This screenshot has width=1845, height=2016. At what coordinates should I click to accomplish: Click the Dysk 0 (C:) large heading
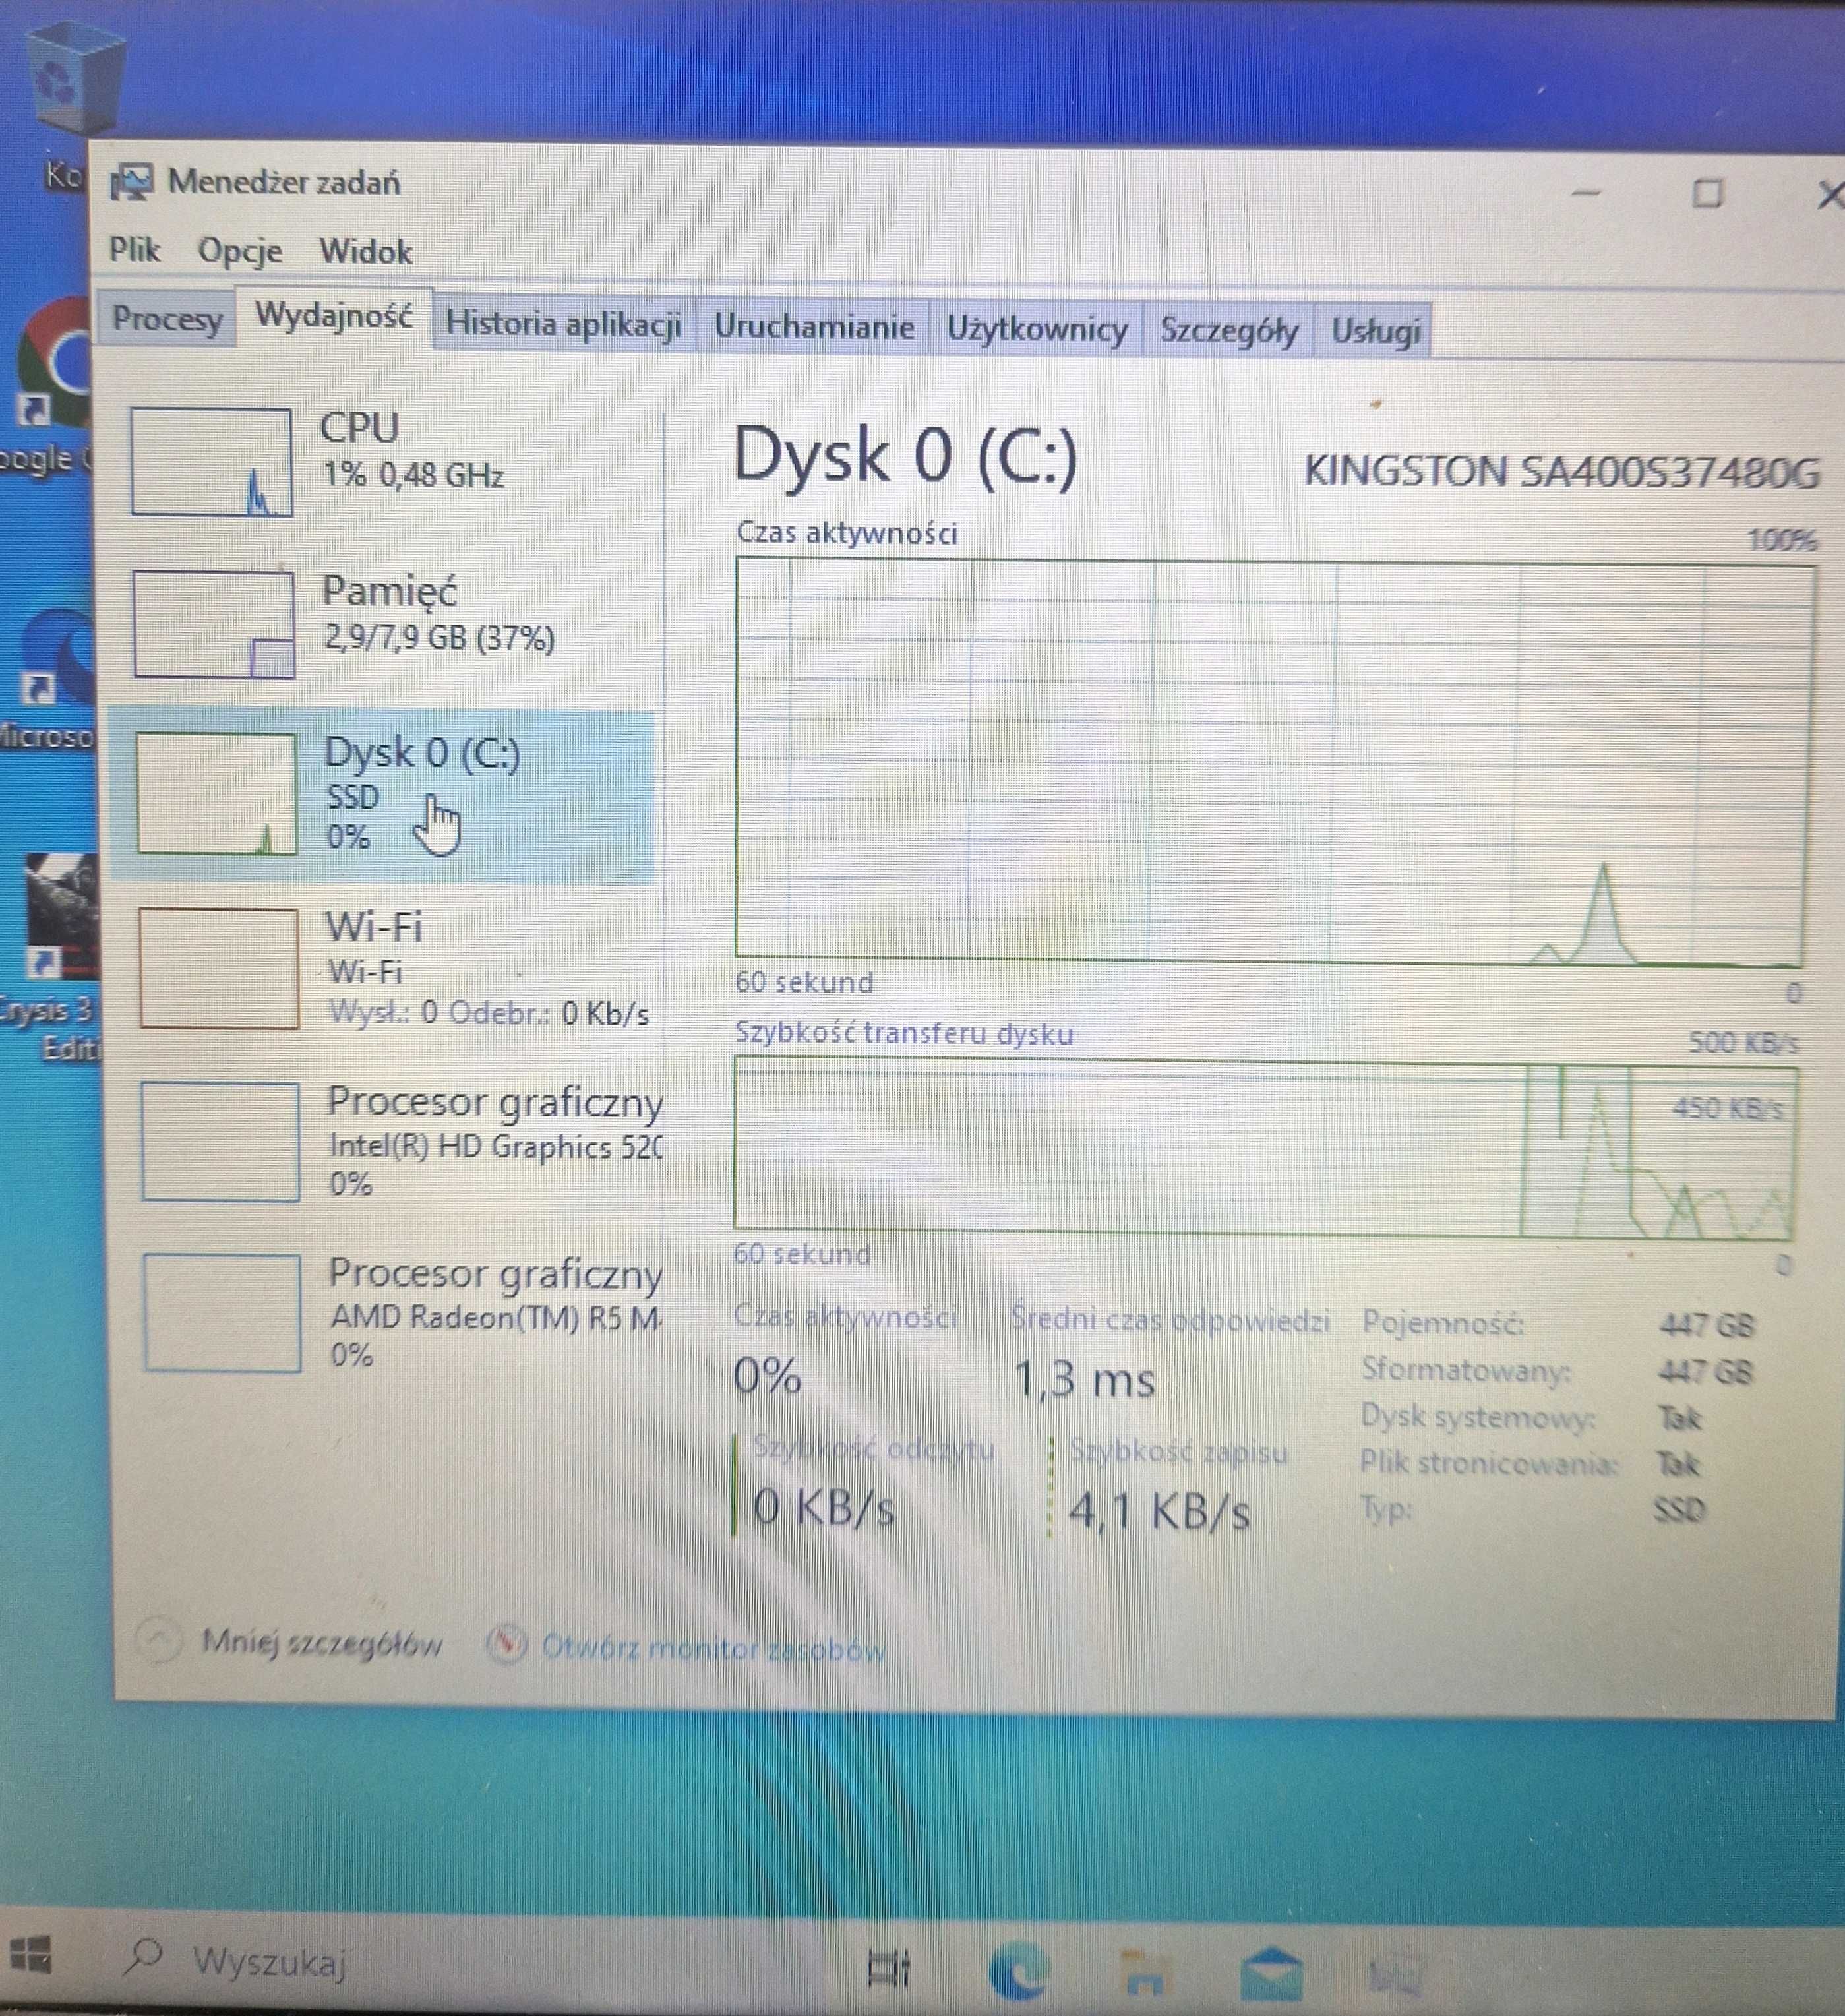[x=906, y=456]
